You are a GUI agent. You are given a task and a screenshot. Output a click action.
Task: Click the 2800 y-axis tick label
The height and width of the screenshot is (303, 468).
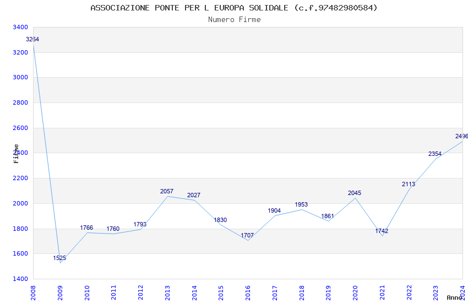(20, 102)
